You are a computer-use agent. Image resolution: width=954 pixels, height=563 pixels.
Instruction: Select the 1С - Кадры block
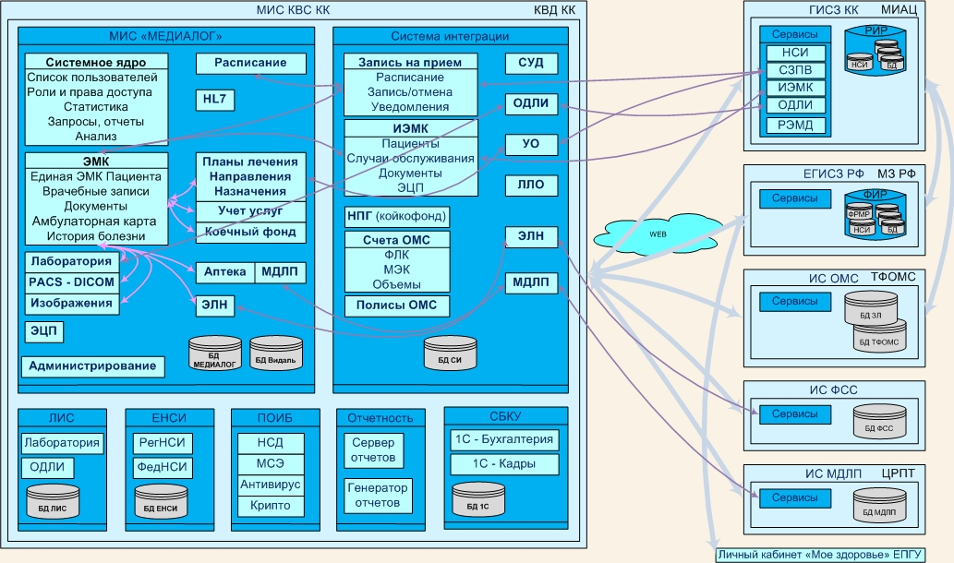tap(504, 464)
